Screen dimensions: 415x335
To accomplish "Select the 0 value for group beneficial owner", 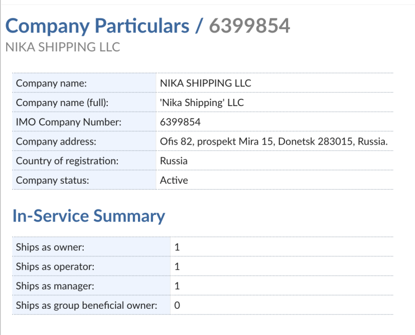I will 177,305.
